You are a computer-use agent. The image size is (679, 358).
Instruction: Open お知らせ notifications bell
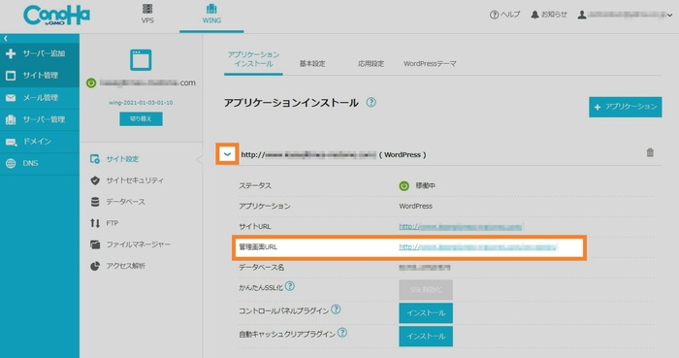pyautogui.click(x=549, y=15)
